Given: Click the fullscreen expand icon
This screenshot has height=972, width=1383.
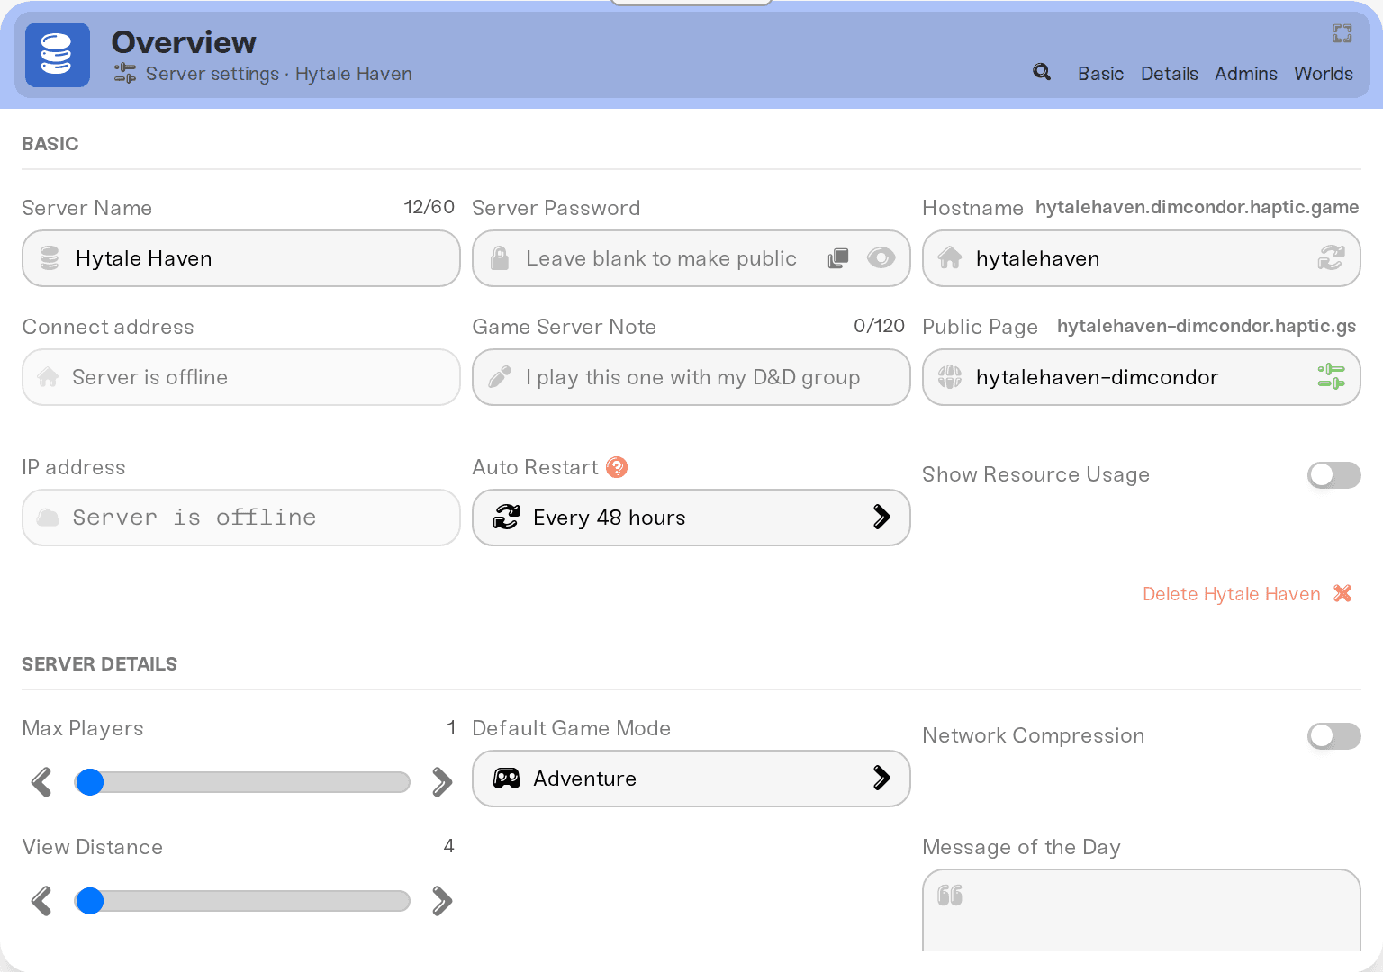Looking at the screenshot, I should (1342, 33).
